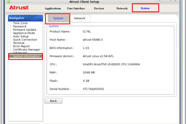Switch to the Network sub-tab
Image resolution: width=186 pixels, height=124 pixels.
click(x=79, y=18)
